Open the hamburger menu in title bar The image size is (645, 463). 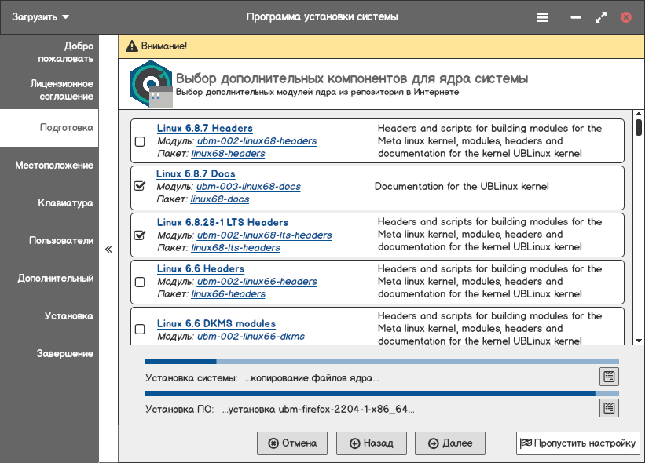pos(543,16)
